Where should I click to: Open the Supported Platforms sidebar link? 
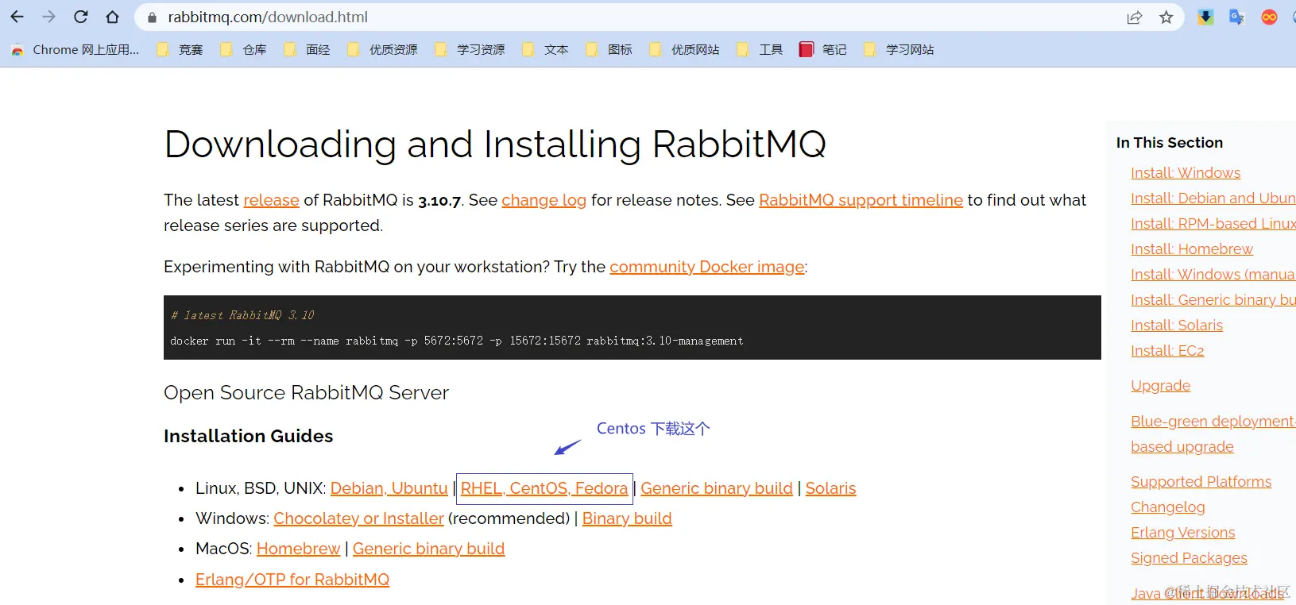(1201, 482)
